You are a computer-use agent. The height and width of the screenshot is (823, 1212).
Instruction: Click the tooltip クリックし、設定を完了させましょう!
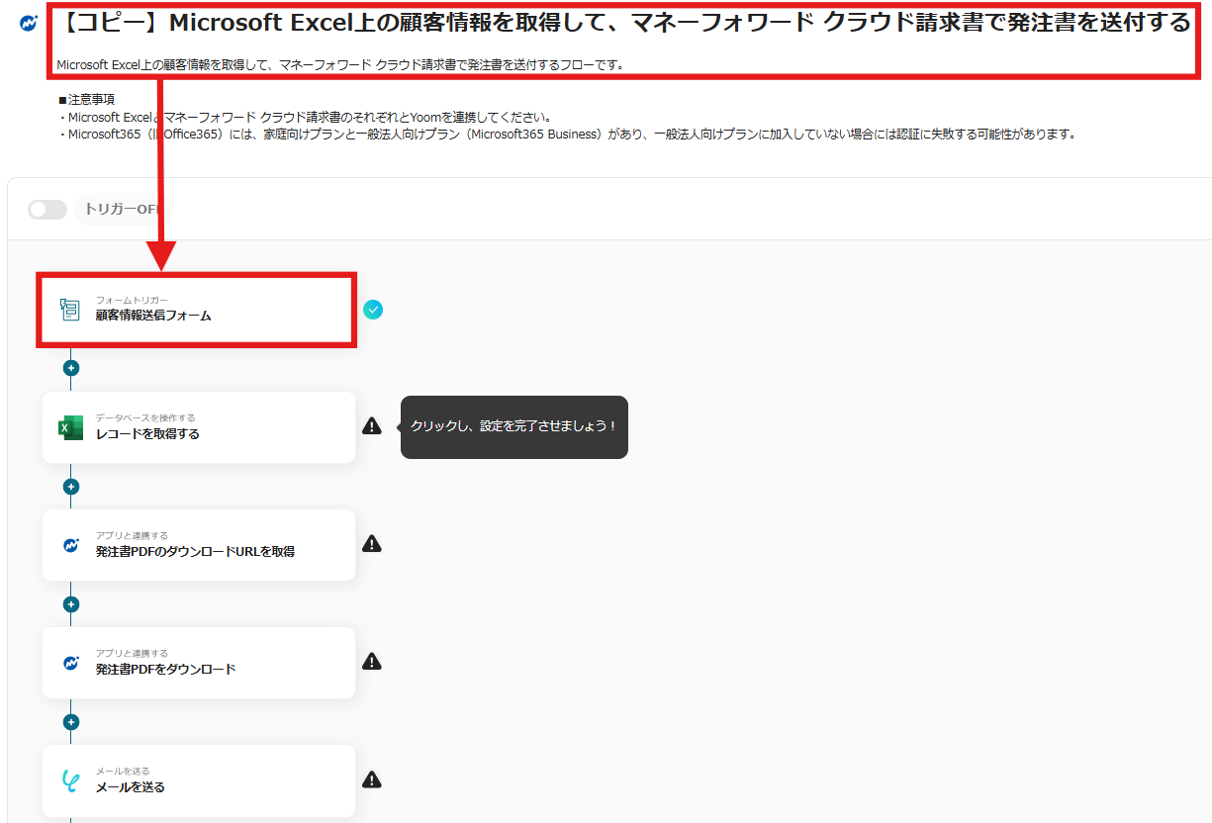pyautogui.click(x=514, y=426)
